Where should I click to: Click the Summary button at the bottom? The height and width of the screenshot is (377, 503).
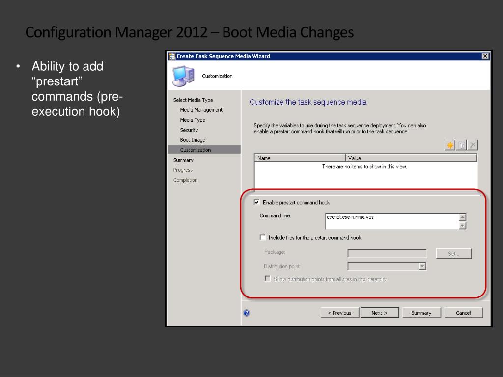(421, 313)
